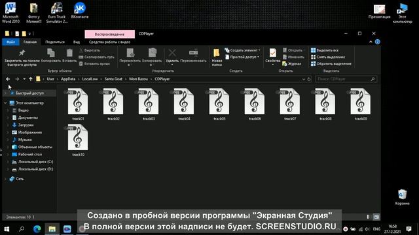This screenshot has height=235, width=419.
Task: Open Корзина on the desktop
Action: (x=402, y=197)
